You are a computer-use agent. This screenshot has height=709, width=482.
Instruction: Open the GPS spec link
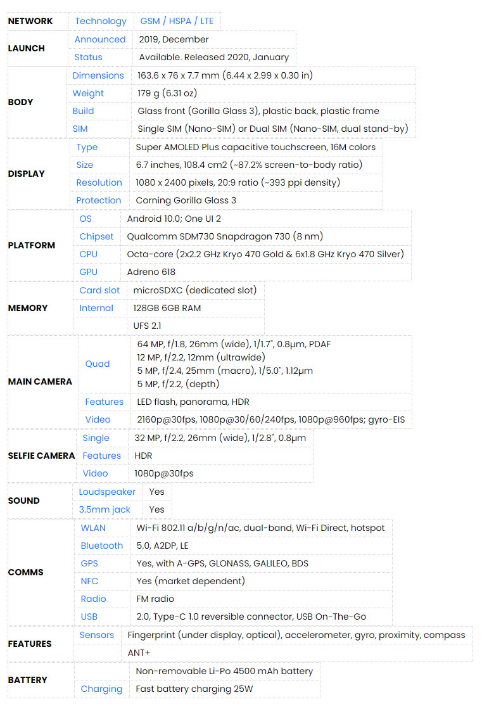[89, 563]
